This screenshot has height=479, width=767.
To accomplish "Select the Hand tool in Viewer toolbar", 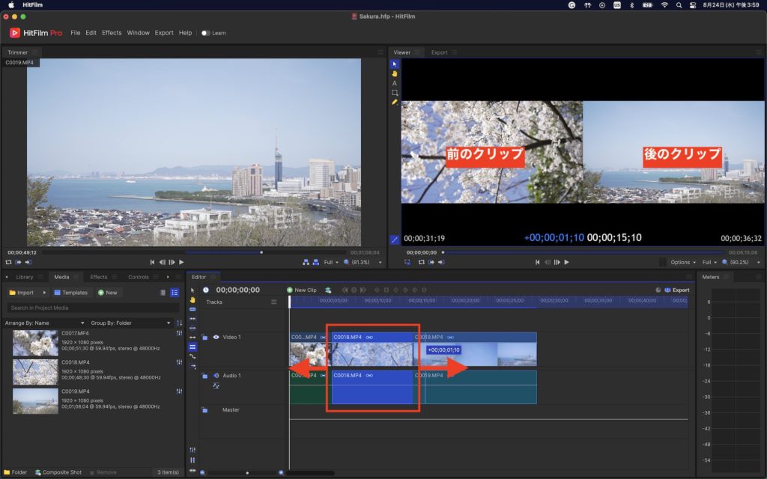I will [395, 73].
